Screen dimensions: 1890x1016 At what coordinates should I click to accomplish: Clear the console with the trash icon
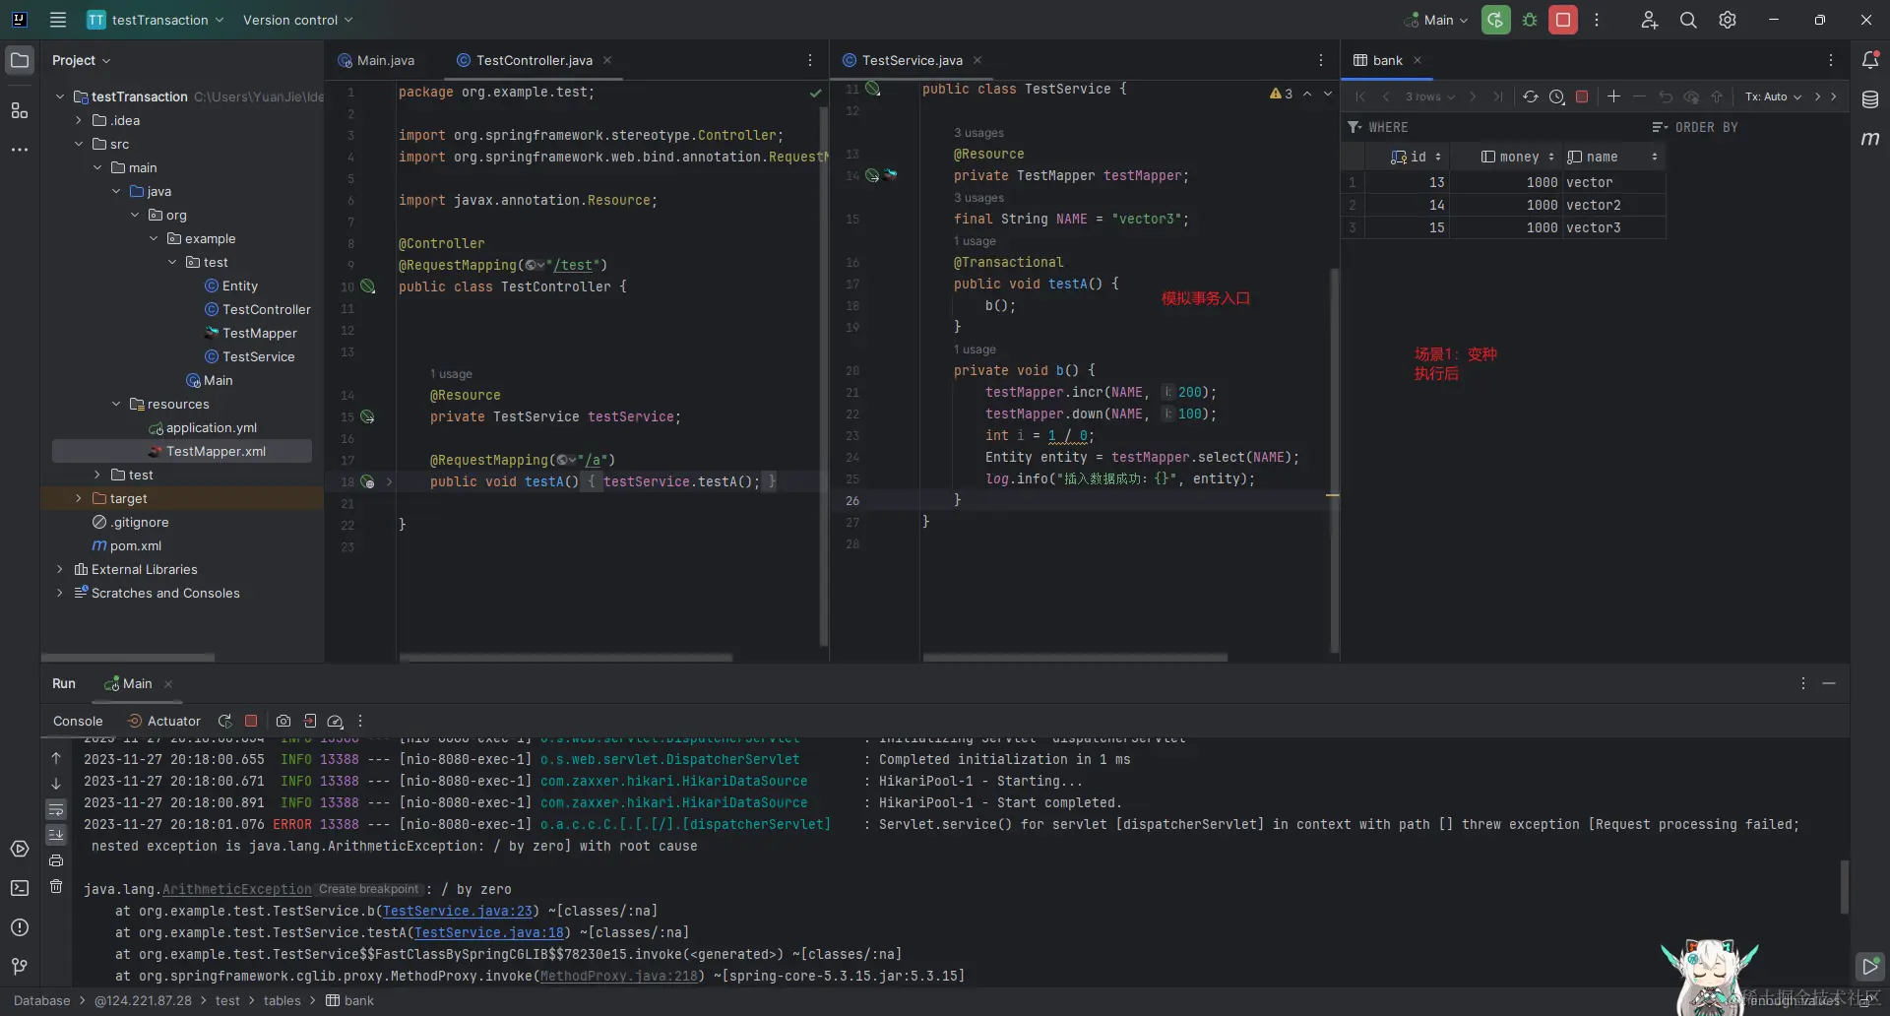56,886
